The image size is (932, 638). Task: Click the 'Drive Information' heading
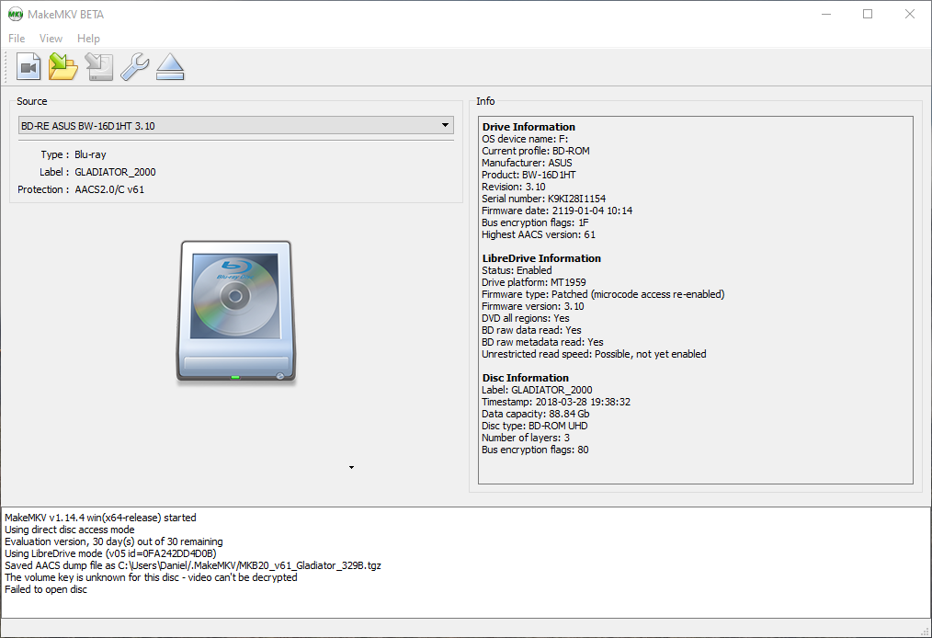tap(529, 127)
